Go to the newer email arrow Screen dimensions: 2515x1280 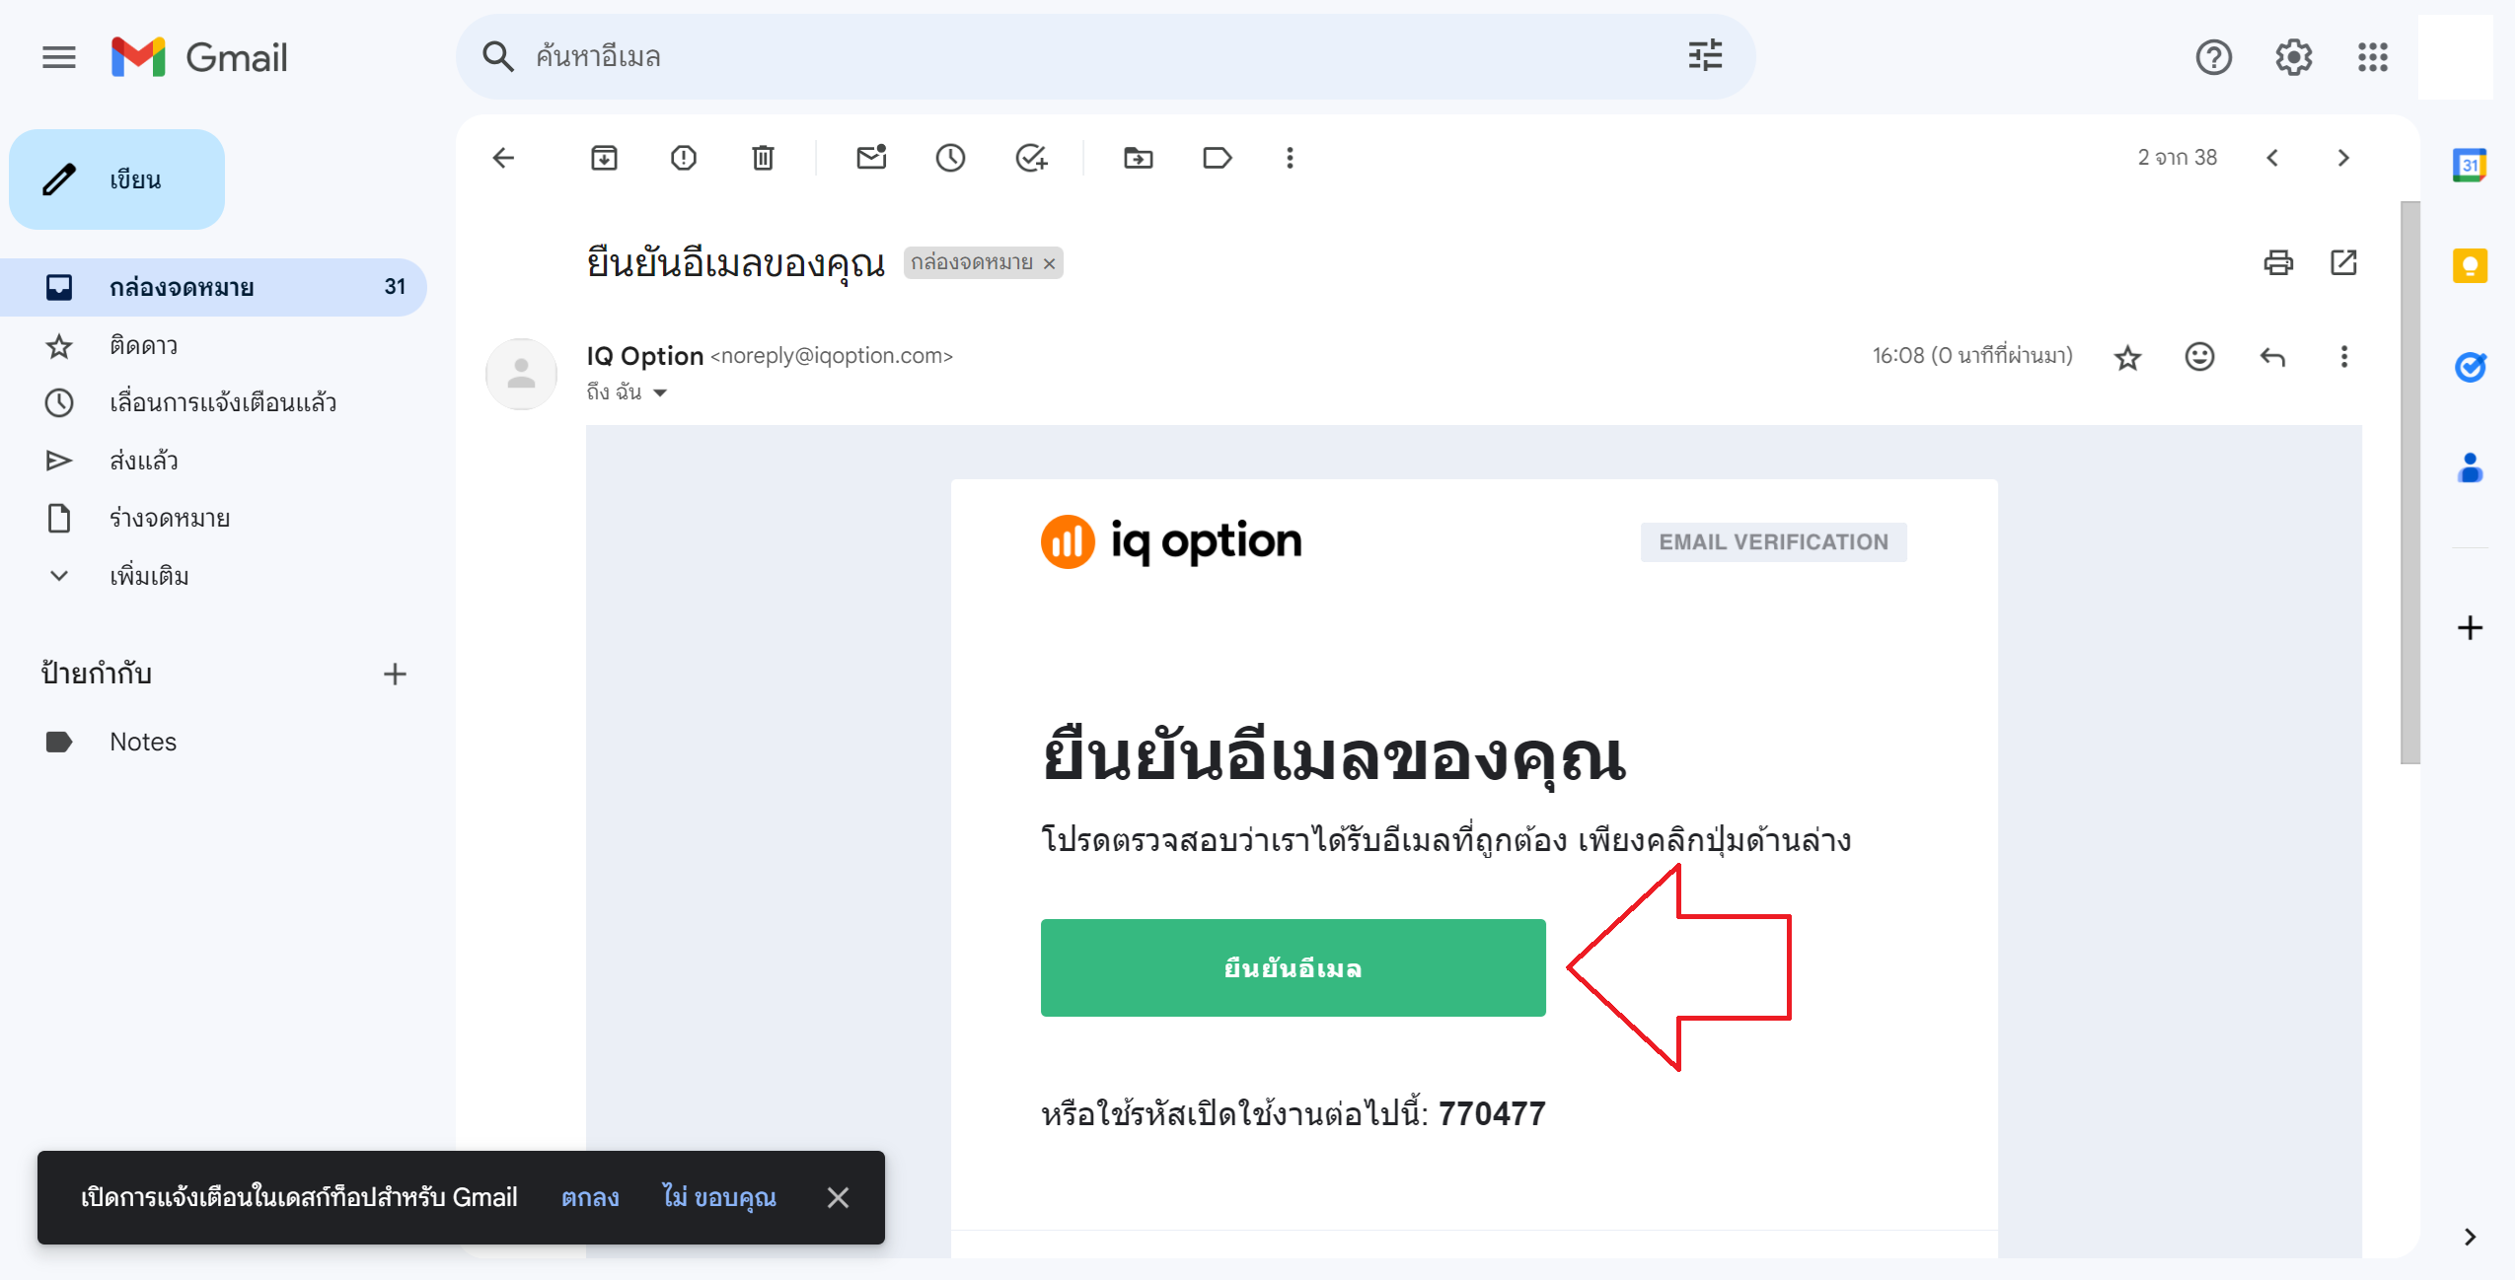click(2272, 158)
